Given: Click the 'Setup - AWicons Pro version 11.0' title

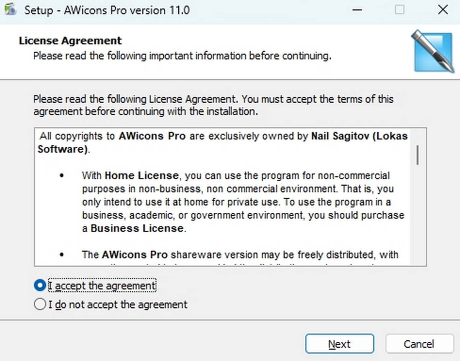Looking at the screenshot, I should [x=107, y=10].
